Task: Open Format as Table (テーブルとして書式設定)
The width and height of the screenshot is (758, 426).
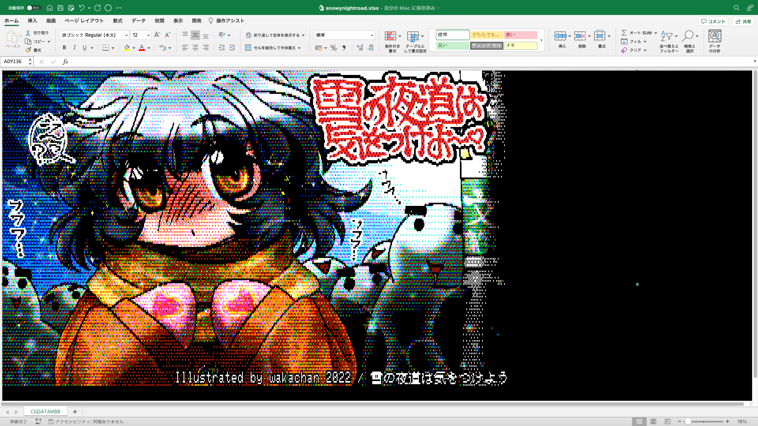Action: click(415, 41)
